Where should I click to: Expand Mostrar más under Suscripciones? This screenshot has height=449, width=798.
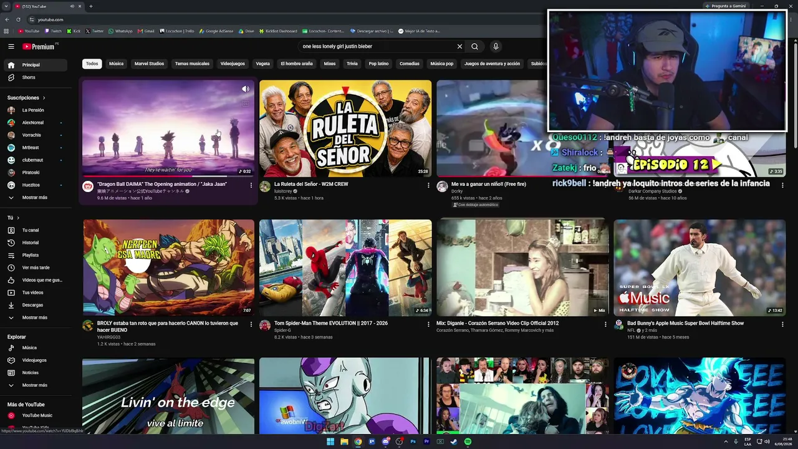click(x=35, y=197)
